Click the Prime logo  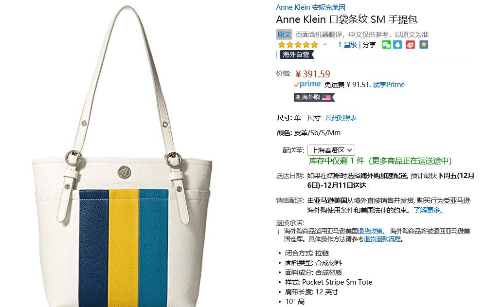click(x=307, y=84)
